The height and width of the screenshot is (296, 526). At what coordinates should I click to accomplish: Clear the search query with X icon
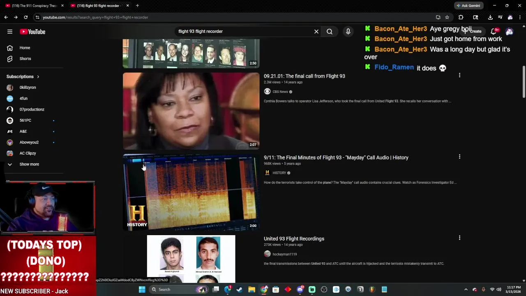pyautogui.click(x=316, y=31)
